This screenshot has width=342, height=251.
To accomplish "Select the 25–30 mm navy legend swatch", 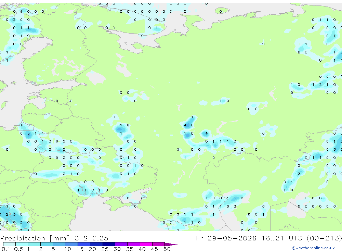I will tap(109, 244).
